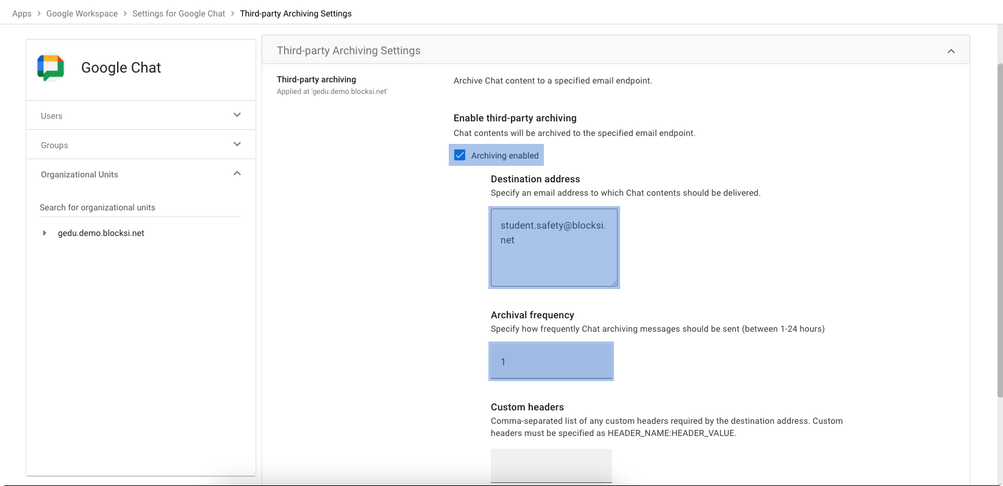Click the "Chat contents will be archived" description text
Image resolution: width=1003 pixels, height=486 pixels.
[x=574, y=133]
